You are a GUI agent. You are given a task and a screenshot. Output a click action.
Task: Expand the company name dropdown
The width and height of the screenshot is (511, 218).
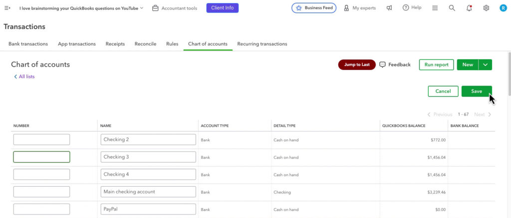[141, 8]
